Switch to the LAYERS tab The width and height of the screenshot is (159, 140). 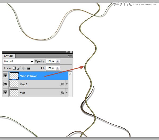(9, 56)
